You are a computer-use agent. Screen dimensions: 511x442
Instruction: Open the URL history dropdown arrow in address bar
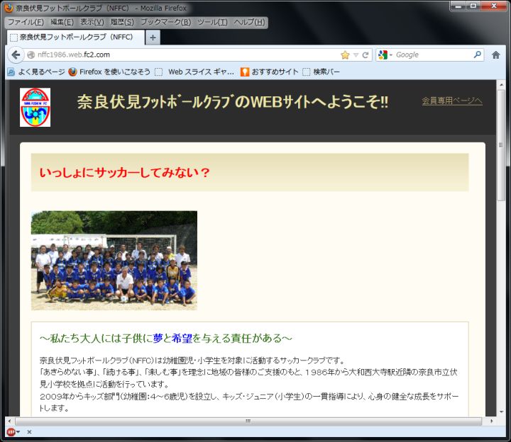356,55
